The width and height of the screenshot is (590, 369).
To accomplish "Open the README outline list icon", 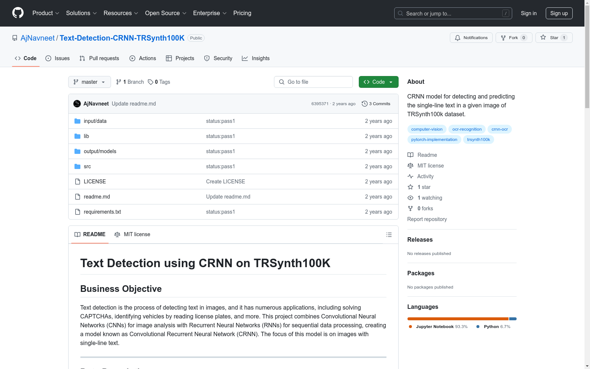I will (x=389, y=235).
